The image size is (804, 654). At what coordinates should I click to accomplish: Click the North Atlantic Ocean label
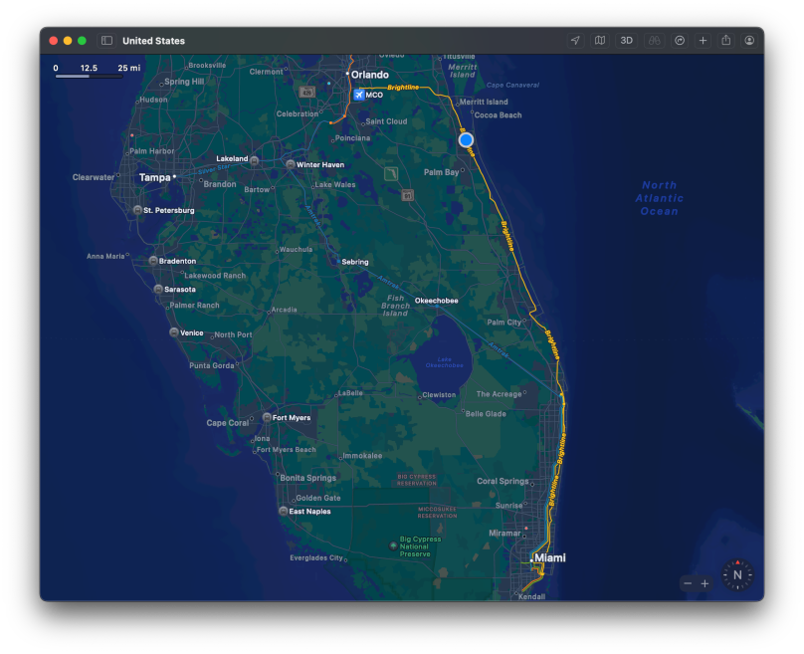(660, 198)
